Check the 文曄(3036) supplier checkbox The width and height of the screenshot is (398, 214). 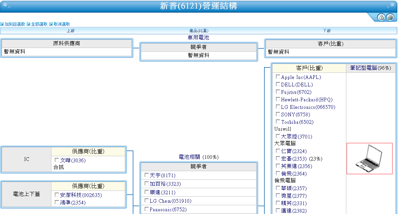coord(57,160)
